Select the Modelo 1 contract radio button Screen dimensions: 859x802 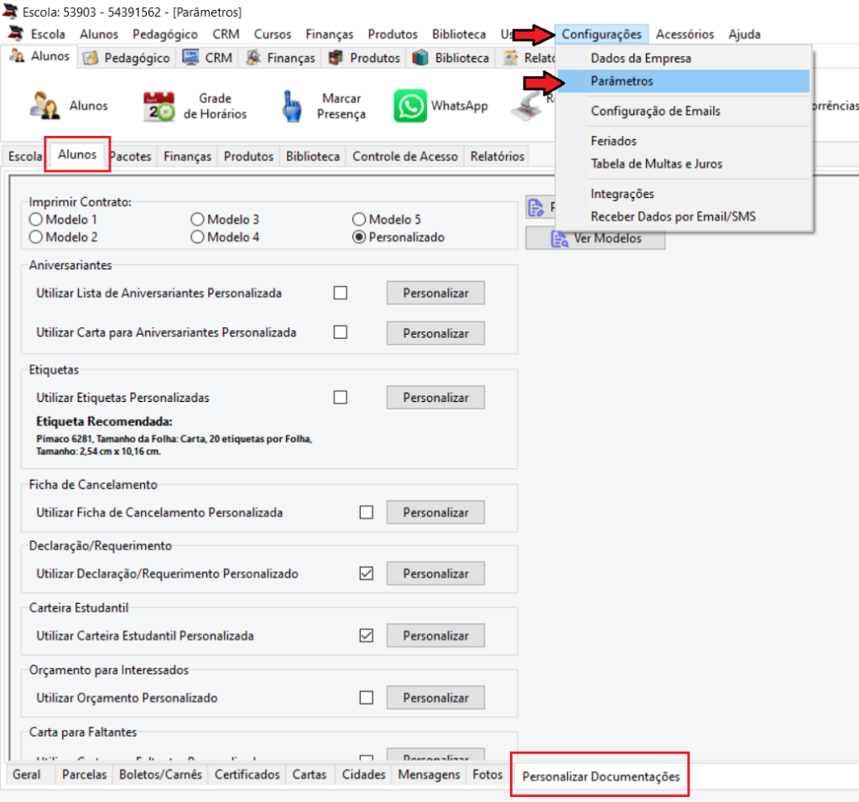tap(35, 219)
